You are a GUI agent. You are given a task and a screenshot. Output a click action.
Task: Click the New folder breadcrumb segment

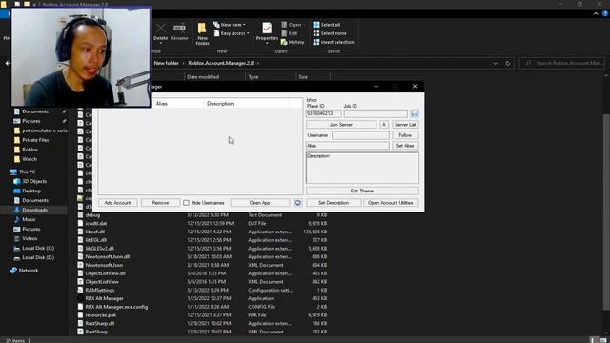(x=167, y=63)
